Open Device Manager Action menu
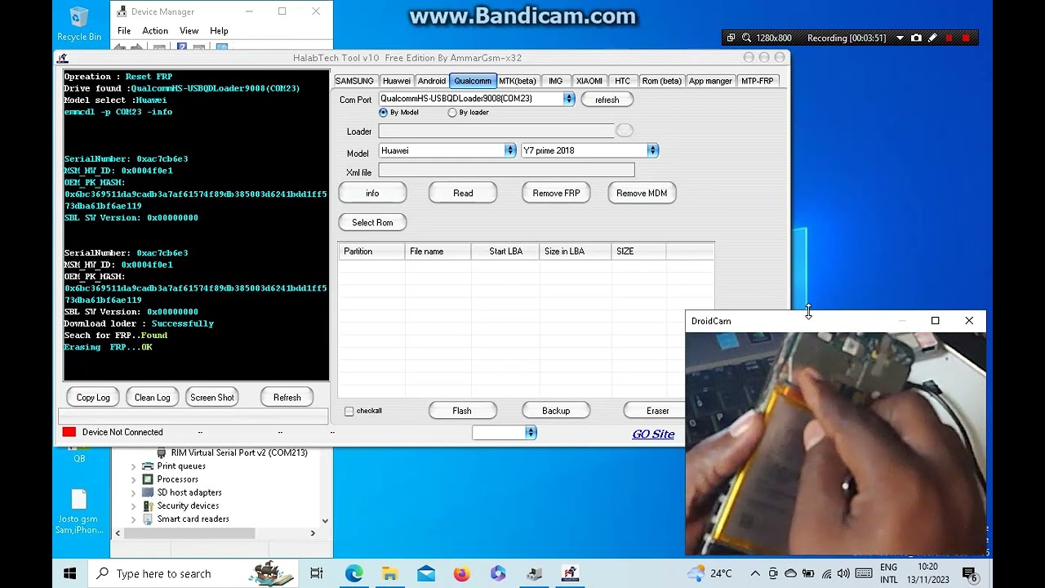This screenshot has width=1045, height=588. click(x=155, y=31)
